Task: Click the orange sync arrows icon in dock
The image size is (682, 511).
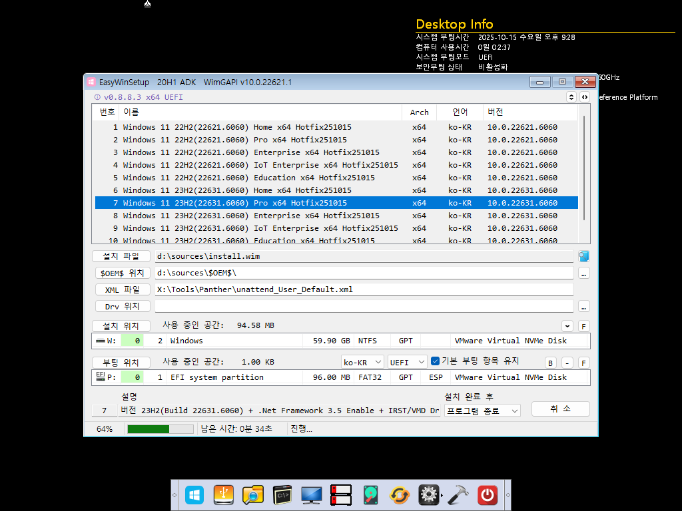Action: (400, 495)
